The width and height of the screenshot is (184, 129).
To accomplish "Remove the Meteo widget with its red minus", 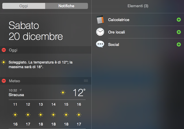I will [x=4, y=81].
